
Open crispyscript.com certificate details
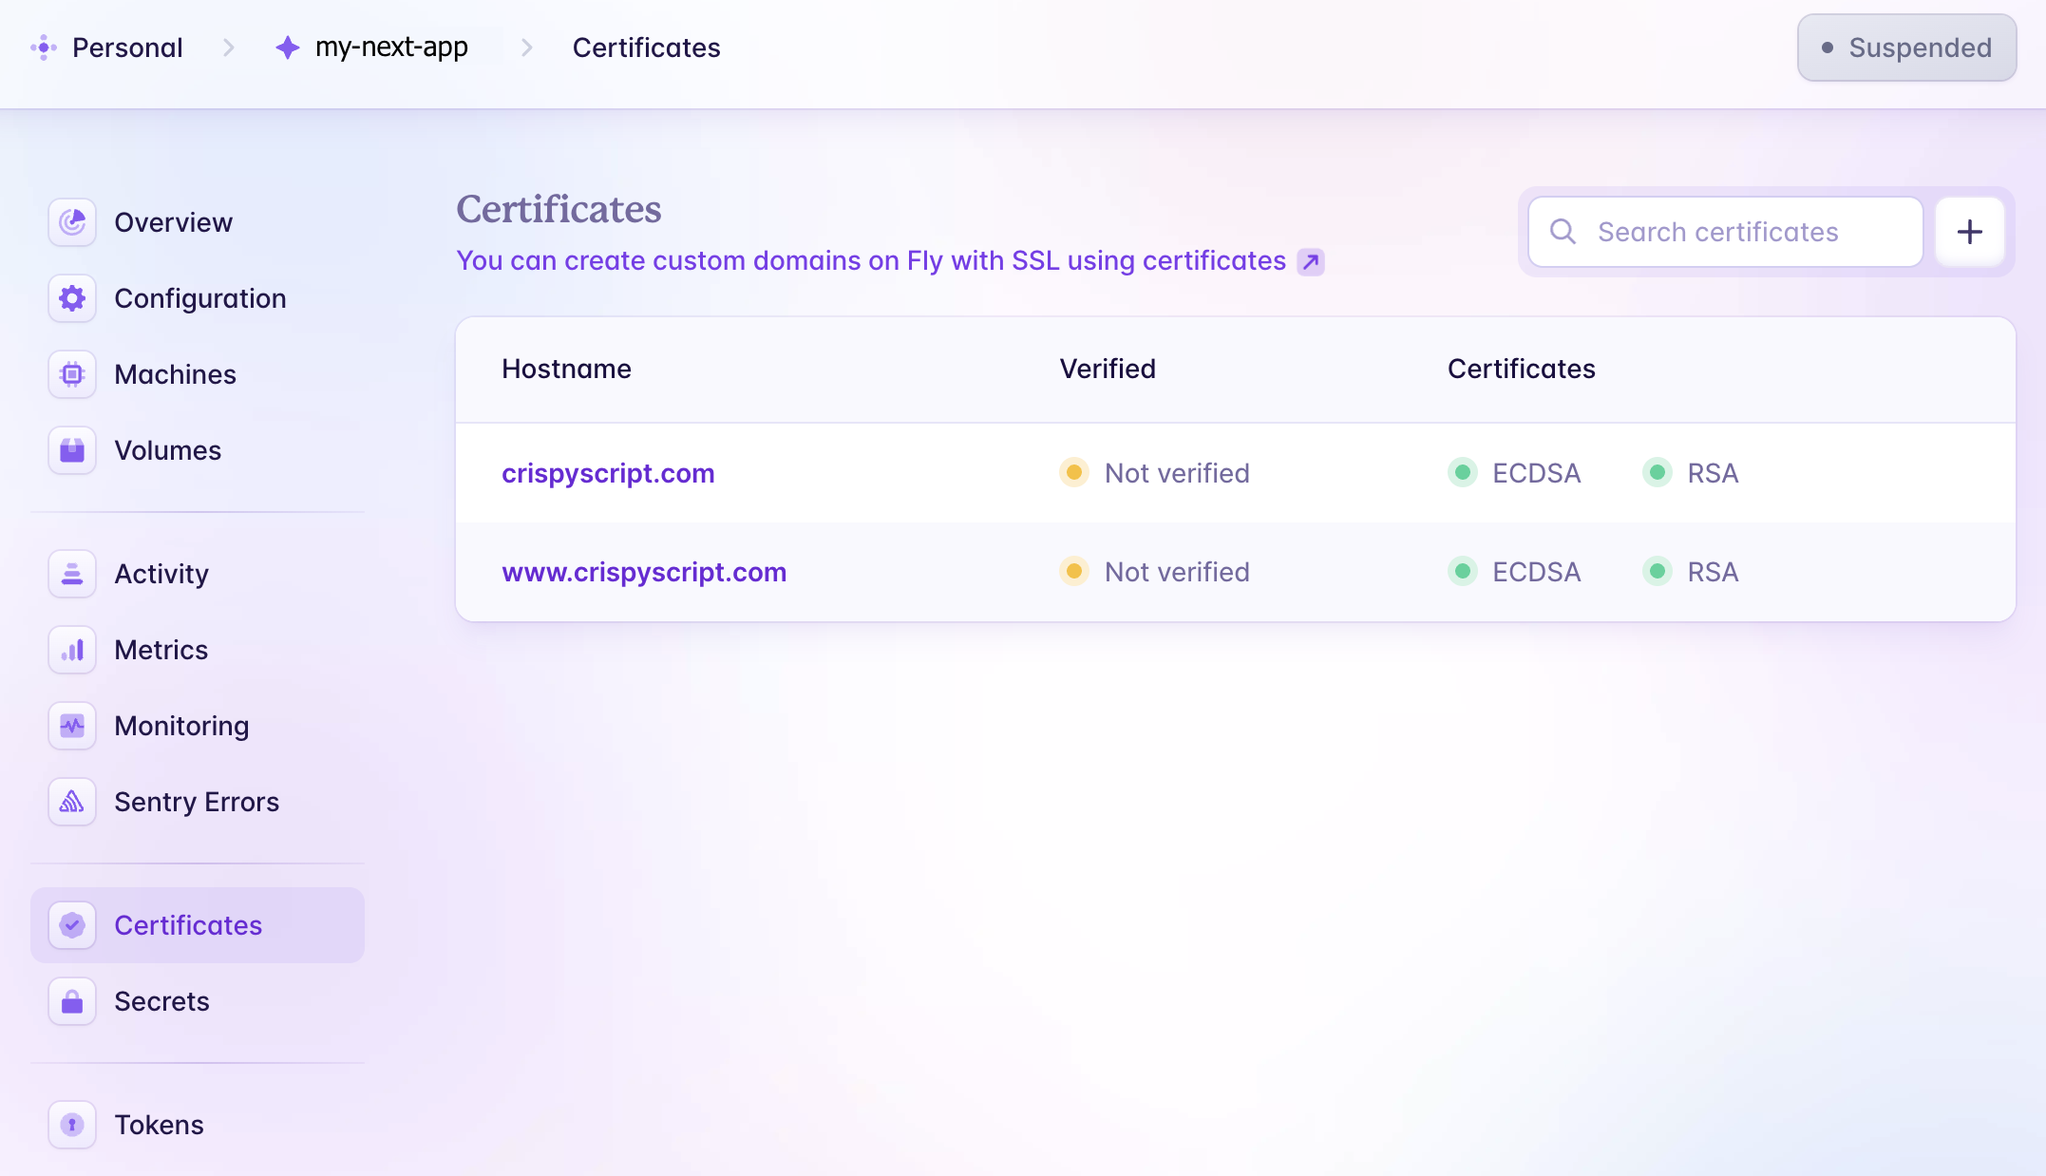(609, 473)
